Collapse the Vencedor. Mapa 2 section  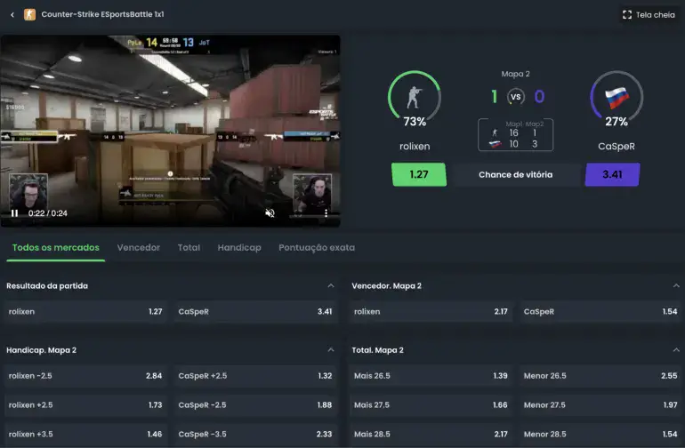(x=676, y=286)
